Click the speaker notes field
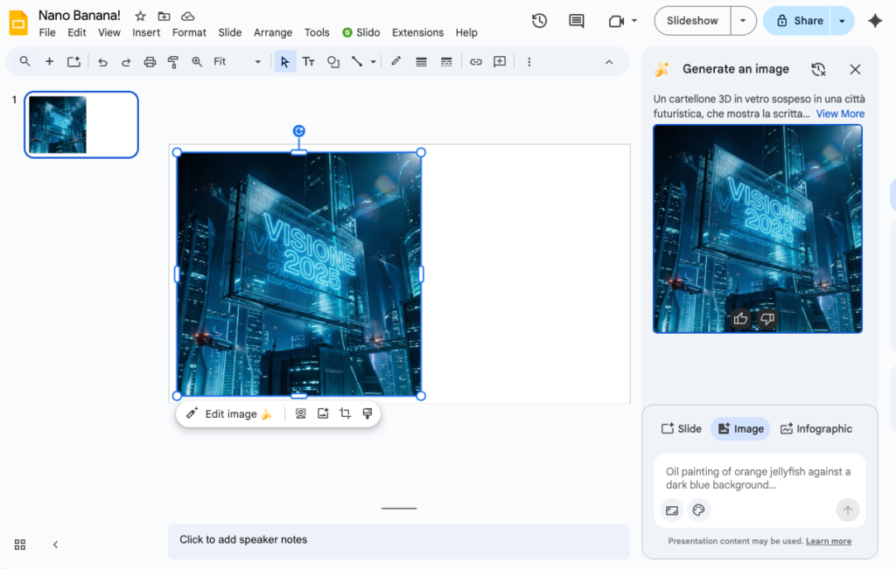Screen dimensions: 896x569 coord(398,540)
